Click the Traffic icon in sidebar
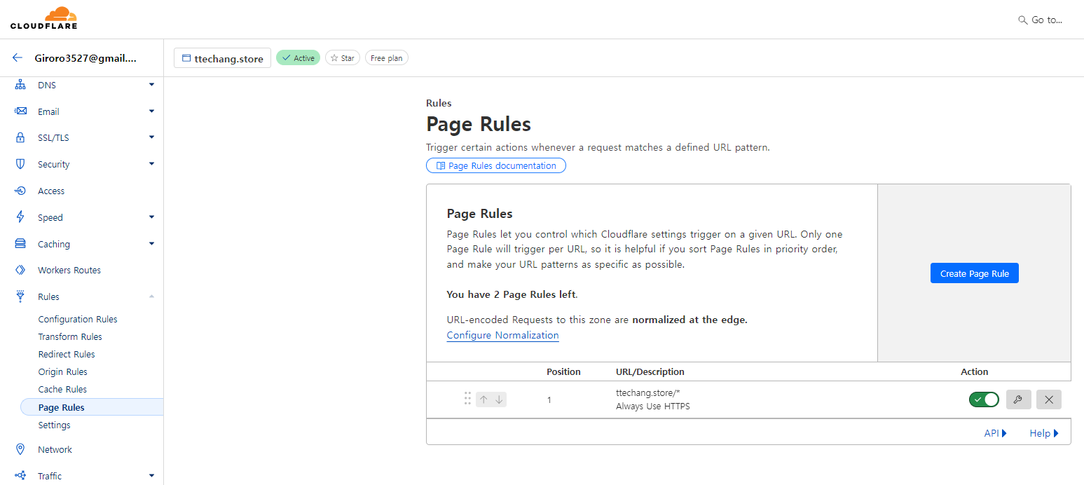Screen dimensions: 1084x485 (x=20, y=476)
